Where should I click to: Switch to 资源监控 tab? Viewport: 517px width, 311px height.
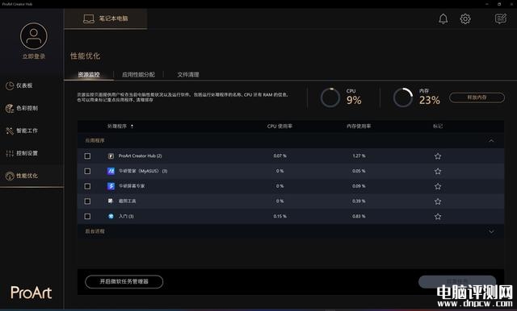89,75
